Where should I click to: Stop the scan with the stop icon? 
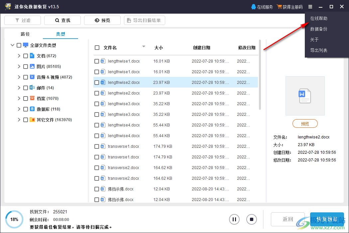tap(252, 219)
